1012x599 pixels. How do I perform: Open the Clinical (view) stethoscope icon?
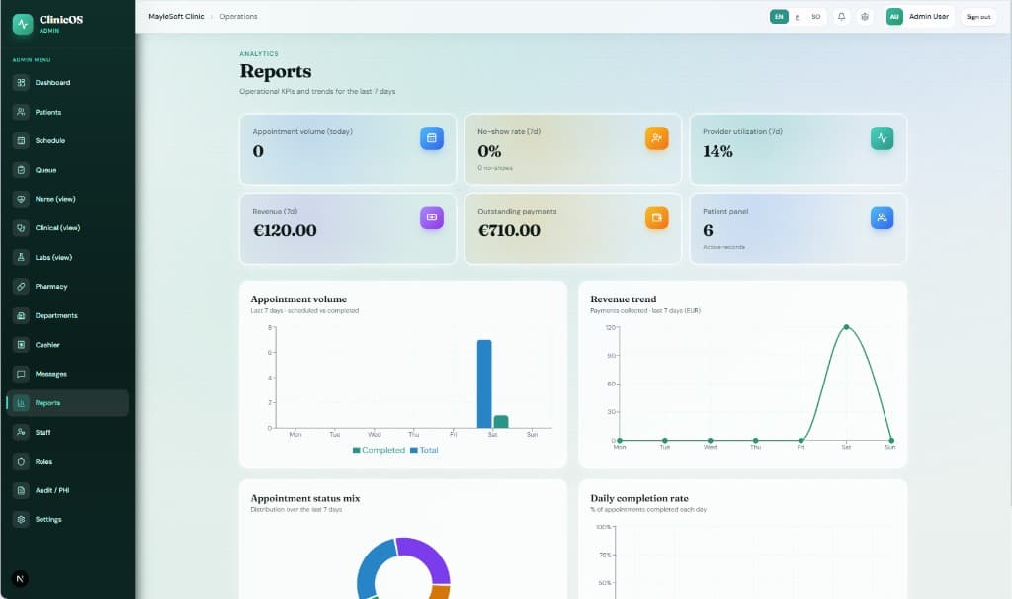pyautogui.click(x=21, y=228)
